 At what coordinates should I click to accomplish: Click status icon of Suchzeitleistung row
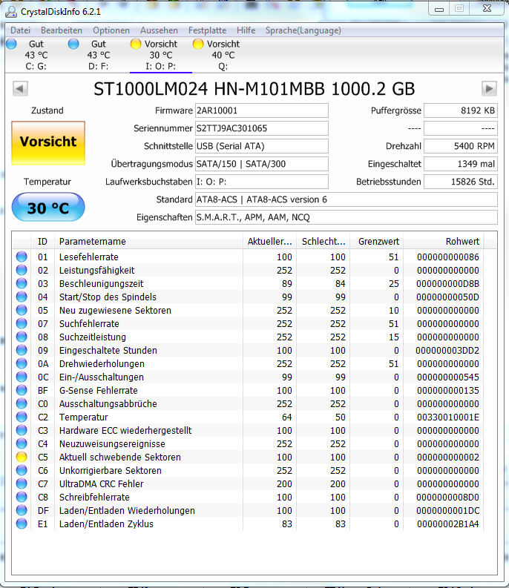[22, 337]
